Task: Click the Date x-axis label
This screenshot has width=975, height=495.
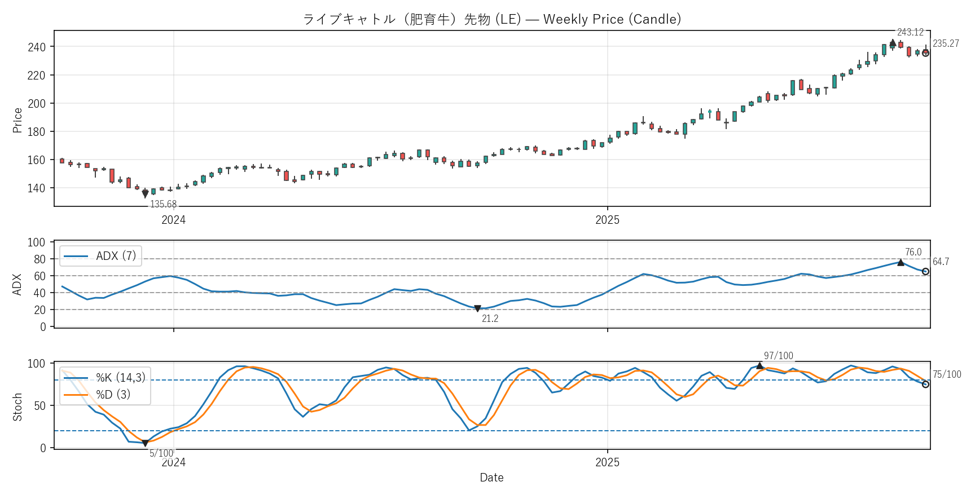Action: [x=491, y=478]
